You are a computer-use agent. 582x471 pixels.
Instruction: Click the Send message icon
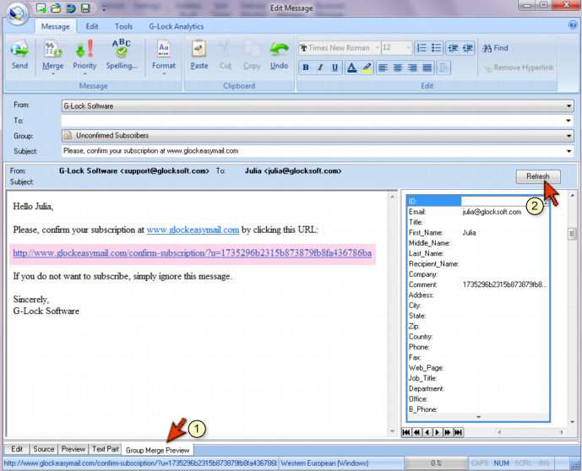tap(19, 55)
